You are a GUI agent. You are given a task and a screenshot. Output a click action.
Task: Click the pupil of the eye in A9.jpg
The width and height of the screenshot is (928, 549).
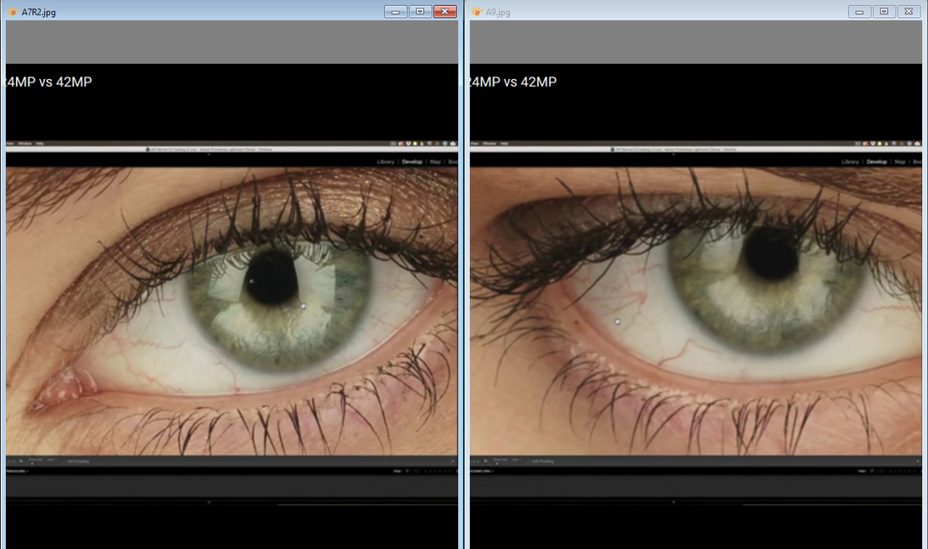[771, 255]
